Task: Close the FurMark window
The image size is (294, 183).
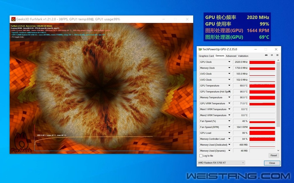Action: click(187, 19)
